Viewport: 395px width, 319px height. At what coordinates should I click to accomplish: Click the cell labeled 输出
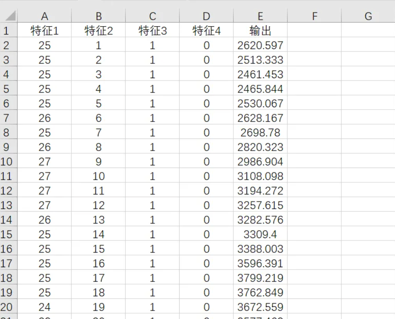261,30
